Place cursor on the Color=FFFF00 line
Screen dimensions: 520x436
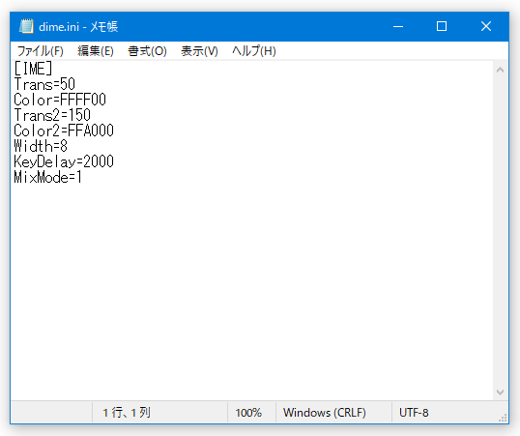click(x=60, y=100)
